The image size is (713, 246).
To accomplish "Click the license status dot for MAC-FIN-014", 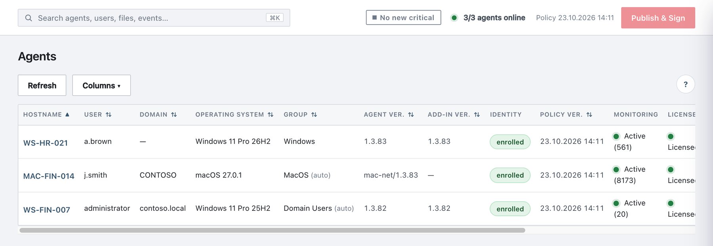I will (x=671, y=170).
